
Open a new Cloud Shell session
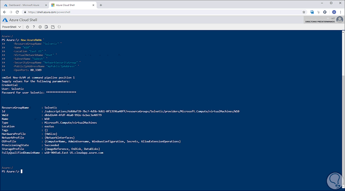click(x=53, y=27)
